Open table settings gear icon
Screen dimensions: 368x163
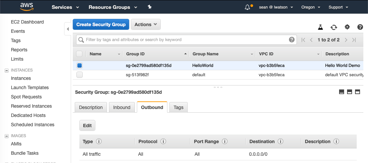(x=347, y=27)
